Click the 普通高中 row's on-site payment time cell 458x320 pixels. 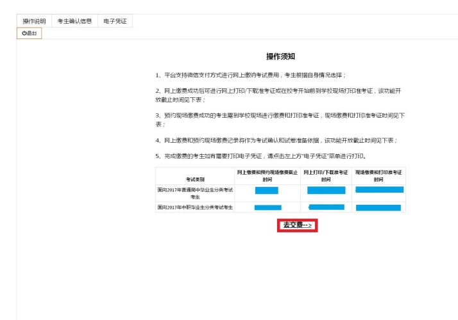pos(378,190)
